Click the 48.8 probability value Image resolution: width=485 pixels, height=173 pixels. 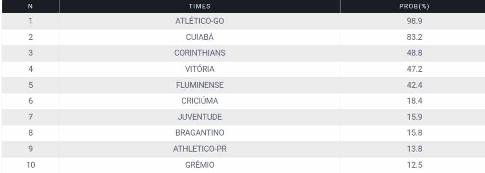pyautogui.click(x=414, y=53)
